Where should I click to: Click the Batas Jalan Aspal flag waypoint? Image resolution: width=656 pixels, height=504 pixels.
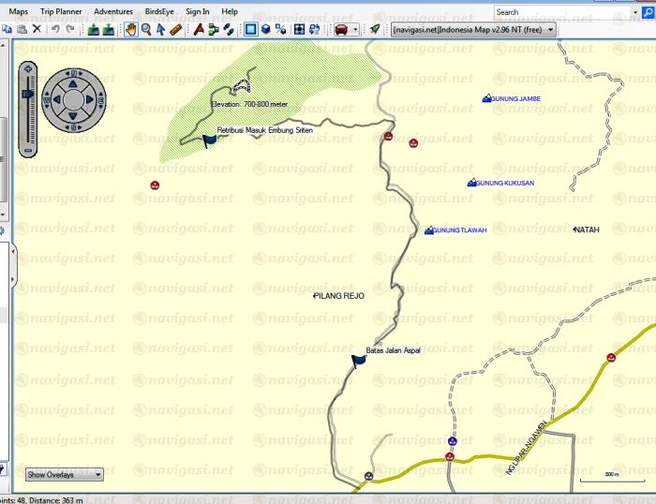click(358, 360)
